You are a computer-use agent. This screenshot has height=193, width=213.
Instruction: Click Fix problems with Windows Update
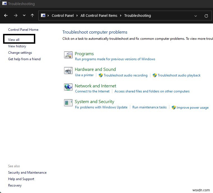[x=101, y=107]
